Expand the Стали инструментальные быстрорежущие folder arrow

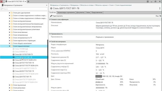9,24
